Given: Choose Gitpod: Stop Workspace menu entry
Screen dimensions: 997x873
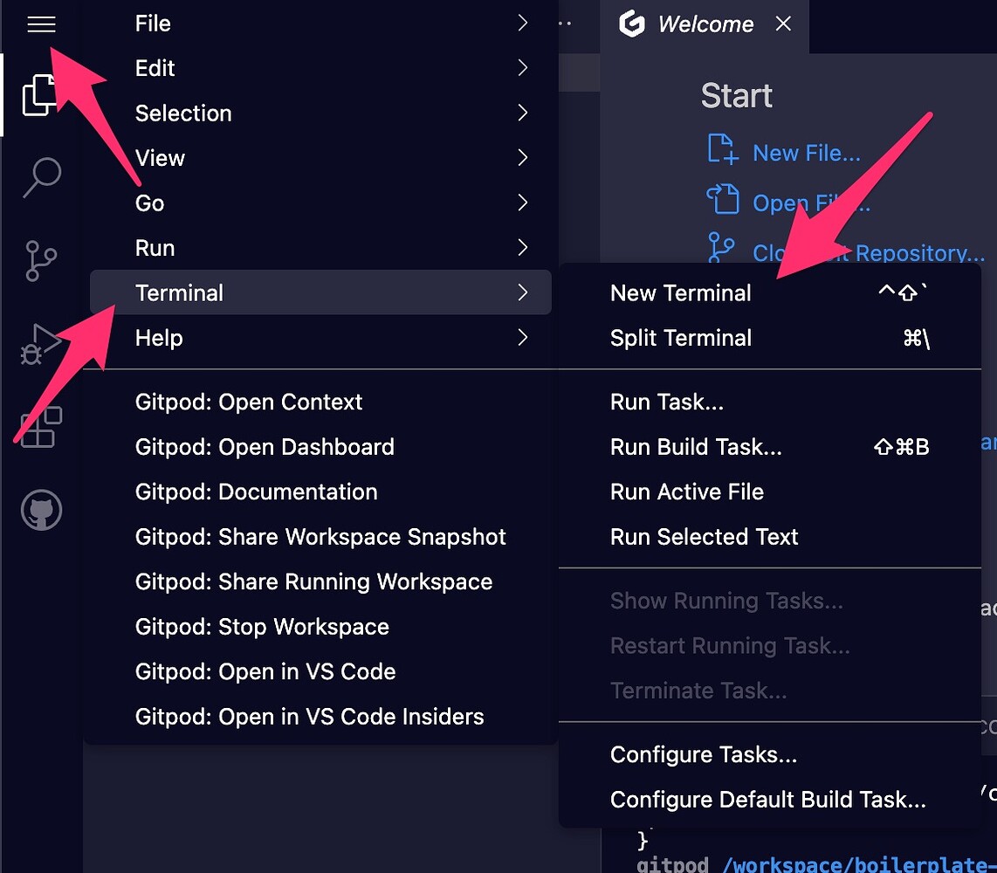Looking at the screenshot, I should (261, 626).
